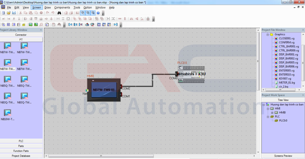
Task: Click the binoculars Find icon
Action: pyautogui.click(x=59, y=13)
